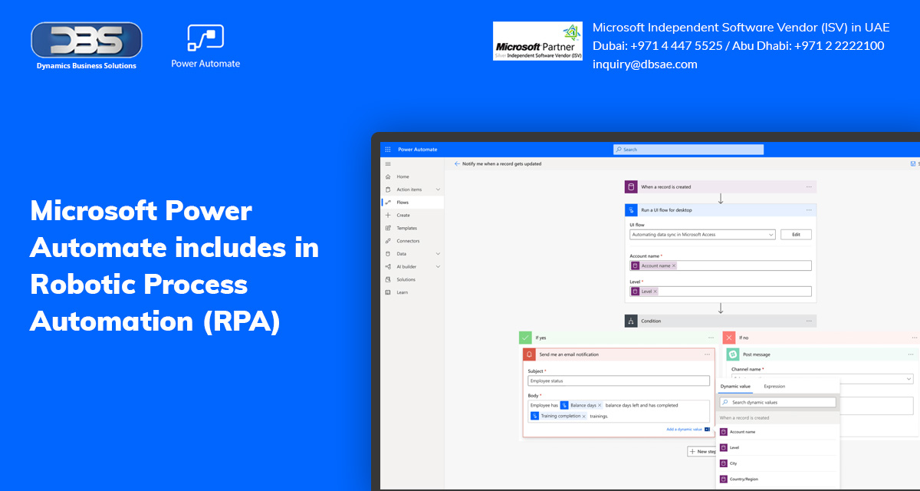The width and height of the screenshot is (920, 491).
Task: Open the 'Post message' ellipsis menu
Action: coord(911,354)
